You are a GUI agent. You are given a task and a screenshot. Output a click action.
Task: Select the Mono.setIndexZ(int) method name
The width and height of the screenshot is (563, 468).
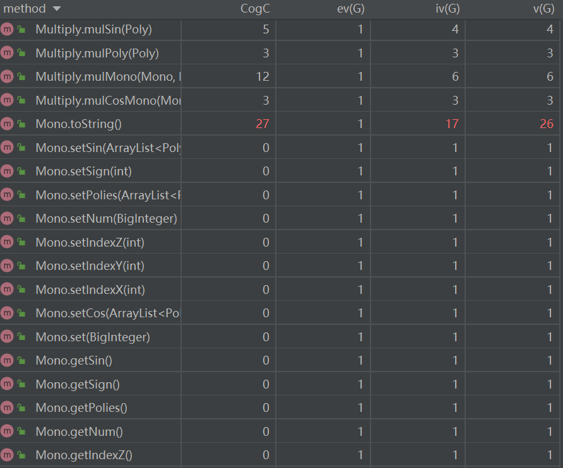pos(90,243)
